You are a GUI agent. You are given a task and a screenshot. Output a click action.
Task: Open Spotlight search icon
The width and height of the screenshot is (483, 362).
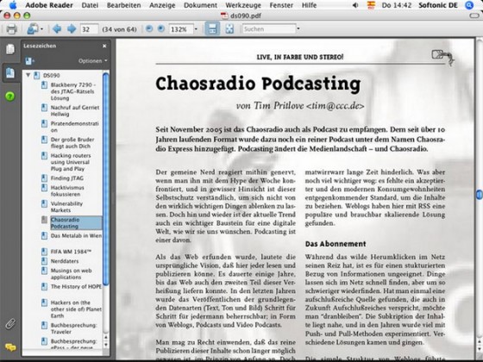pos(469,5)
